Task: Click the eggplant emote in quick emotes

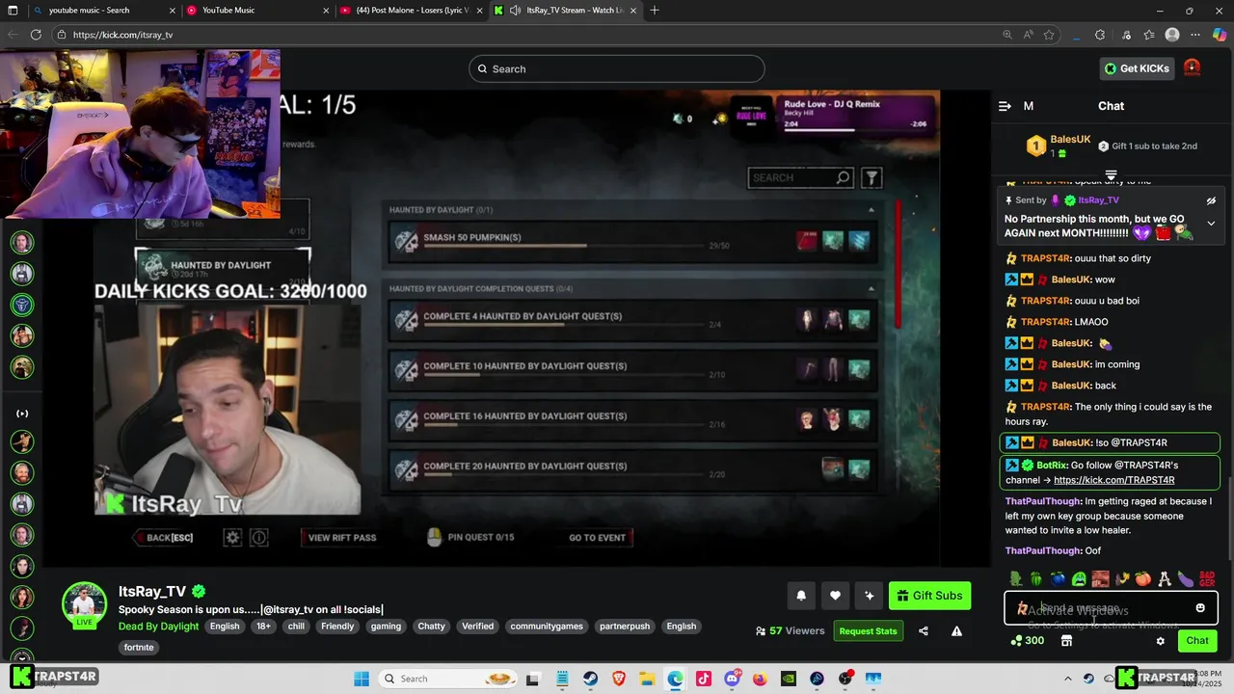Action: pos(1185,578)
